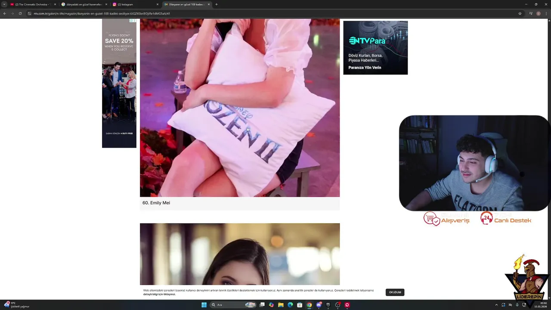
Task: Reload the current page
Action: [20, 13]
